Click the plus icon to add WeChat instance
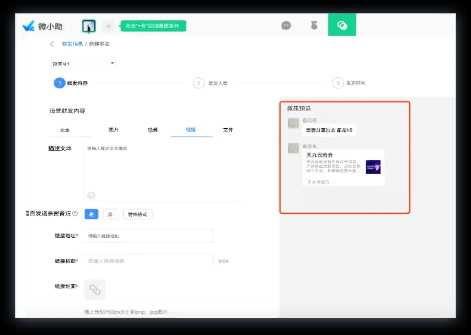The image size is (471, 335). coord(108,26)
